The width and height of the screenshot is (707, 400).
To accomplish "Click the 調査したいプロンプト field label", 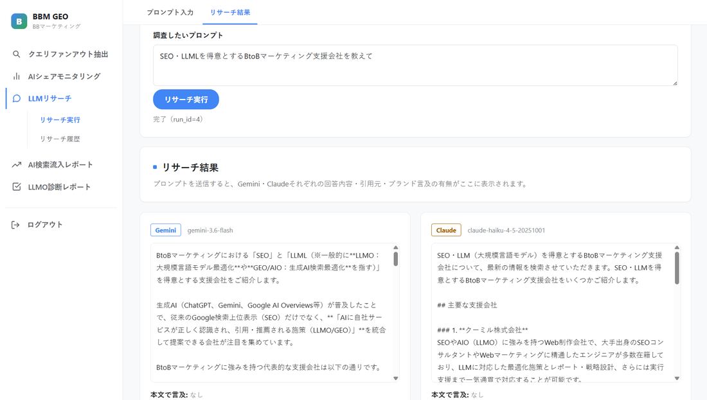I will pyautogui.click(x=188, y=35).
